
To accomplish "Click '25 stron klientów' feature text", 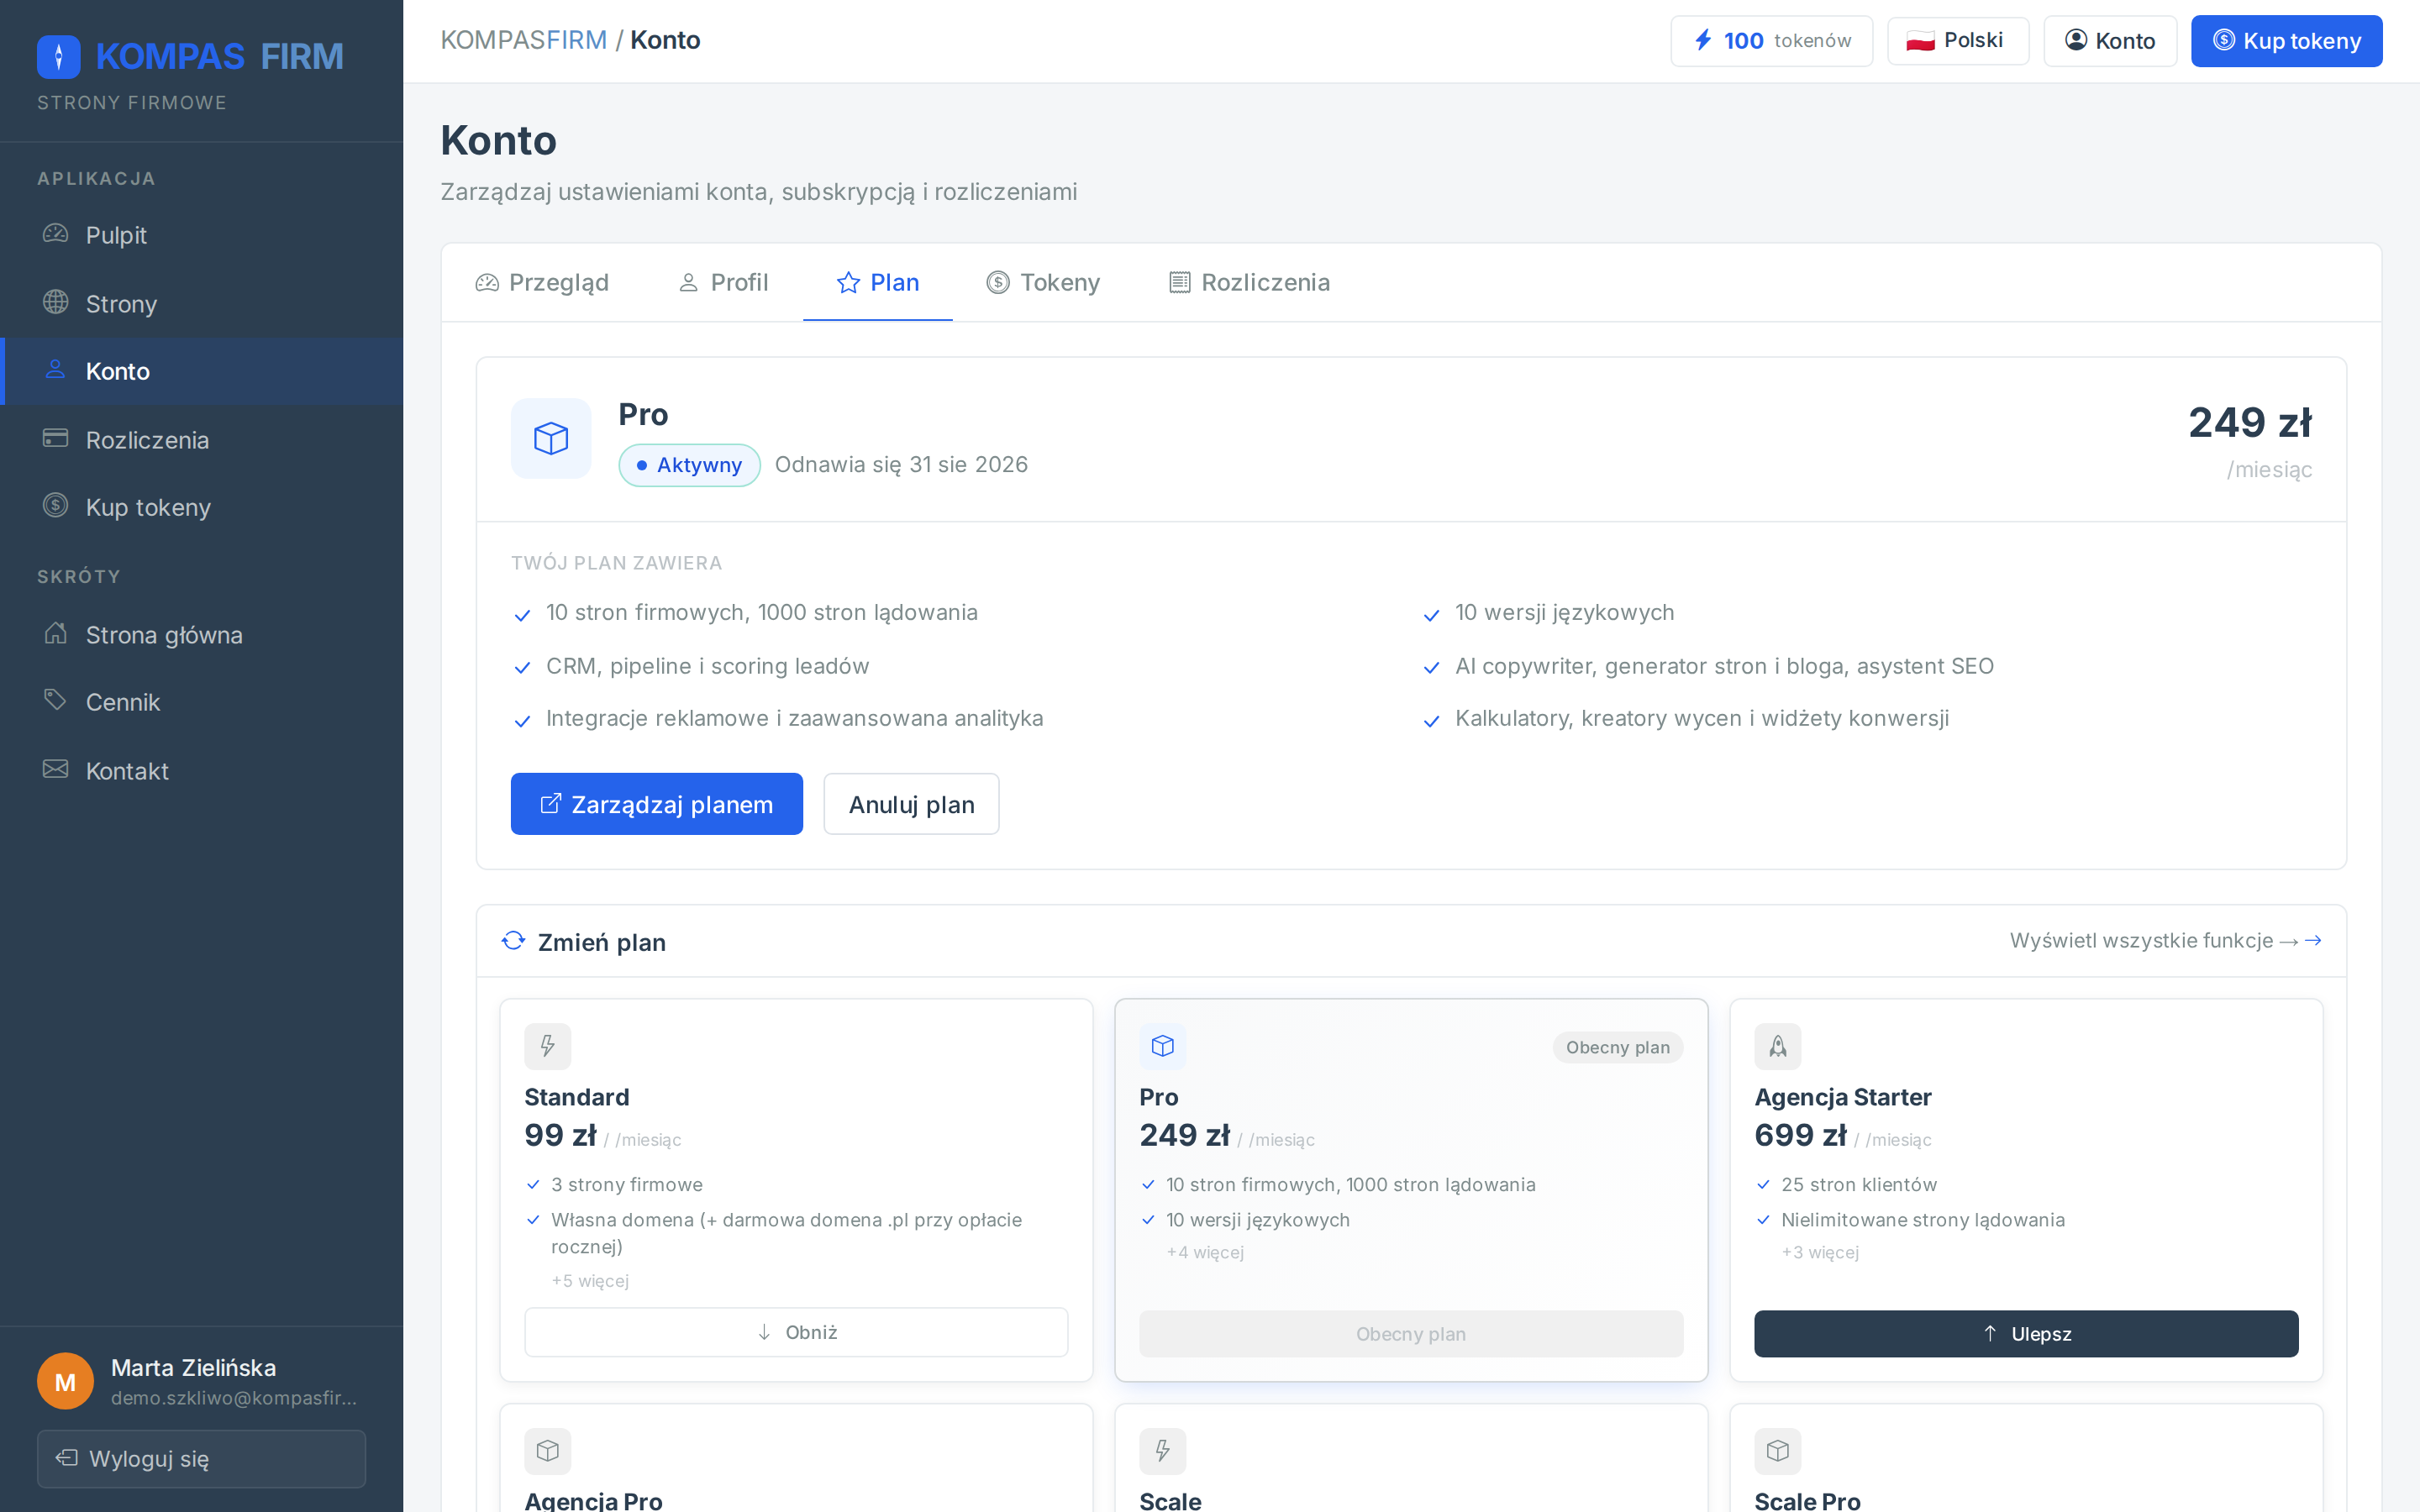I will coord(1859,1185).
